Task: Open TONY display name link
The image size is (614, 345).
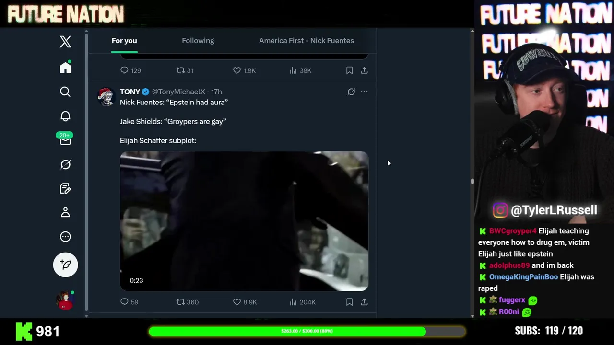Action: [x=130, y=92]
